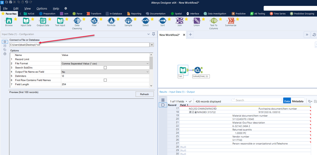
Task: Switch to the Predictive tool category
Action: (x=239, y=14)
